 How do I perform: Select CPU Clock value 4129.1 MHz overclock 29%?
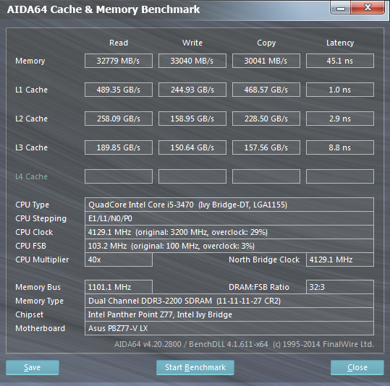coord(229,232)
